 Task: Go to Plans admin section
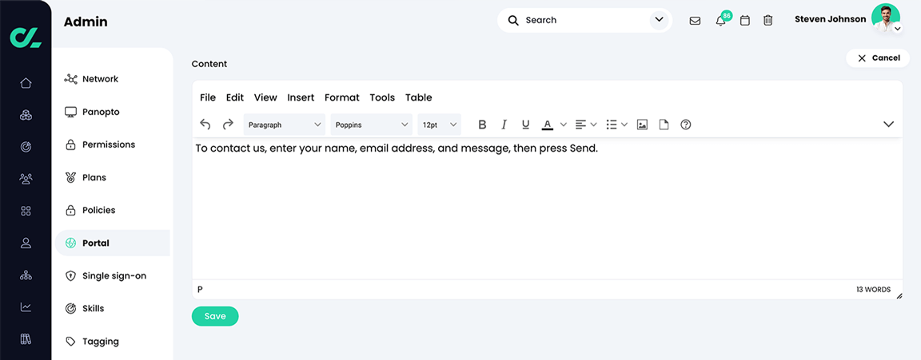click(x=113, y=177)
